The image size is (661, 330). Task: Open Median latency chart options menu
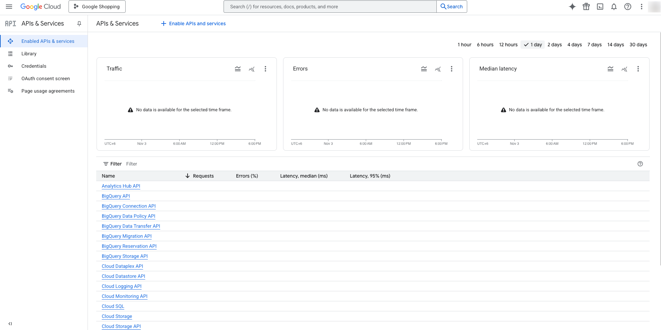[x=638, y=69]
